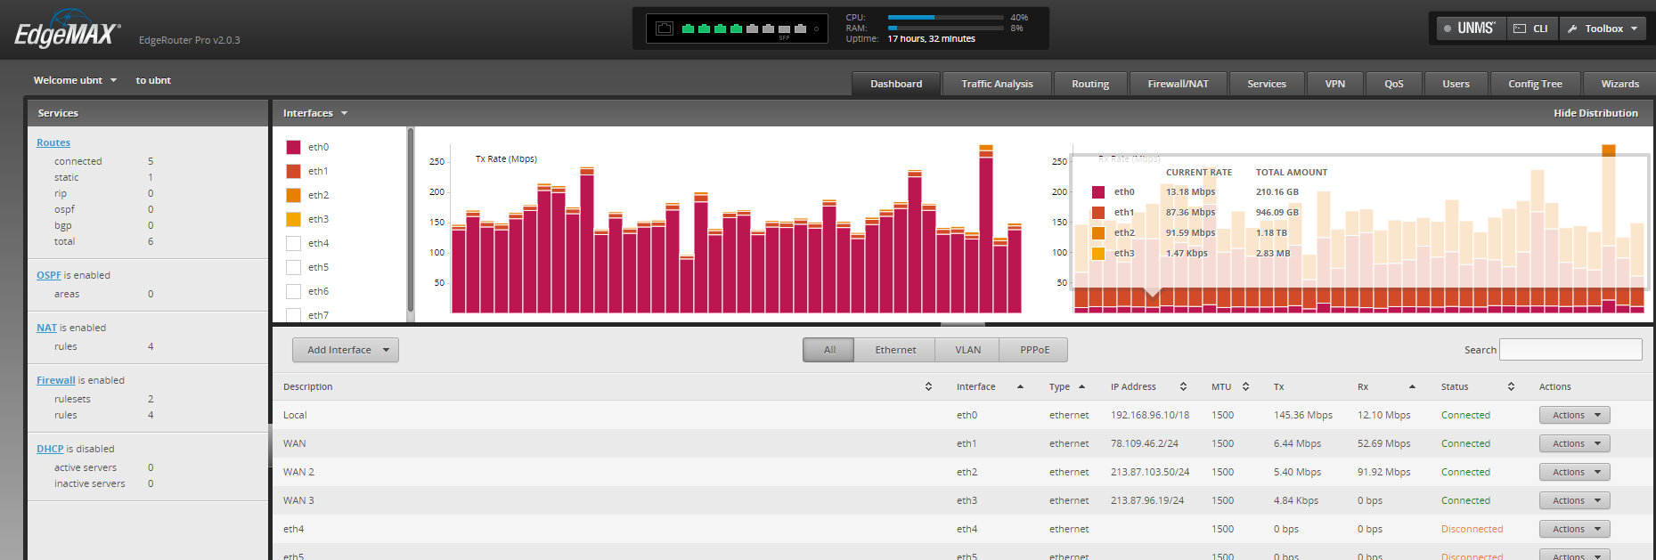This screenshot has height=560, width=1656.
Task: Enable the eth4 checkbox in the graph legend
Action: (x=293, y=243)
